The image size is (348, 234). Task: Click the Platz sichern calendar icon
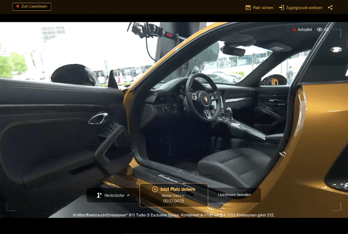click(x=248, y=7)
